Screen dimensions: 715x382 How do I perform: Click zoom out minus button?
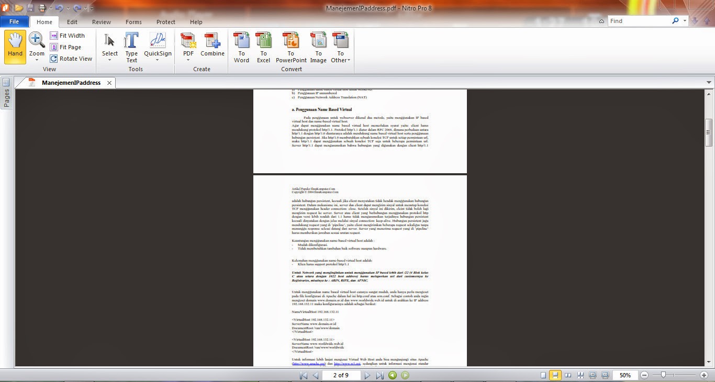tap(644, 375)
